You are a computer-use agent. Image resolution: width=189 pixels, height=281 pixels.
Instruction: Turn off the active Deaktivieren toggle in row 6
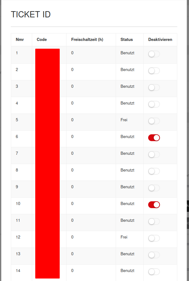click(154, 138)
